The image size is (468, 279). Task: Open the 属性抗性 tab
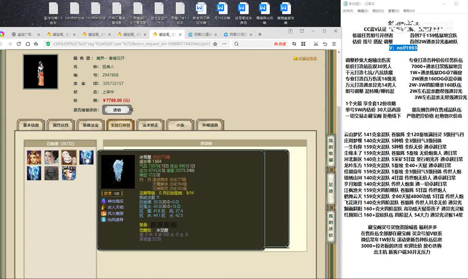61,125
